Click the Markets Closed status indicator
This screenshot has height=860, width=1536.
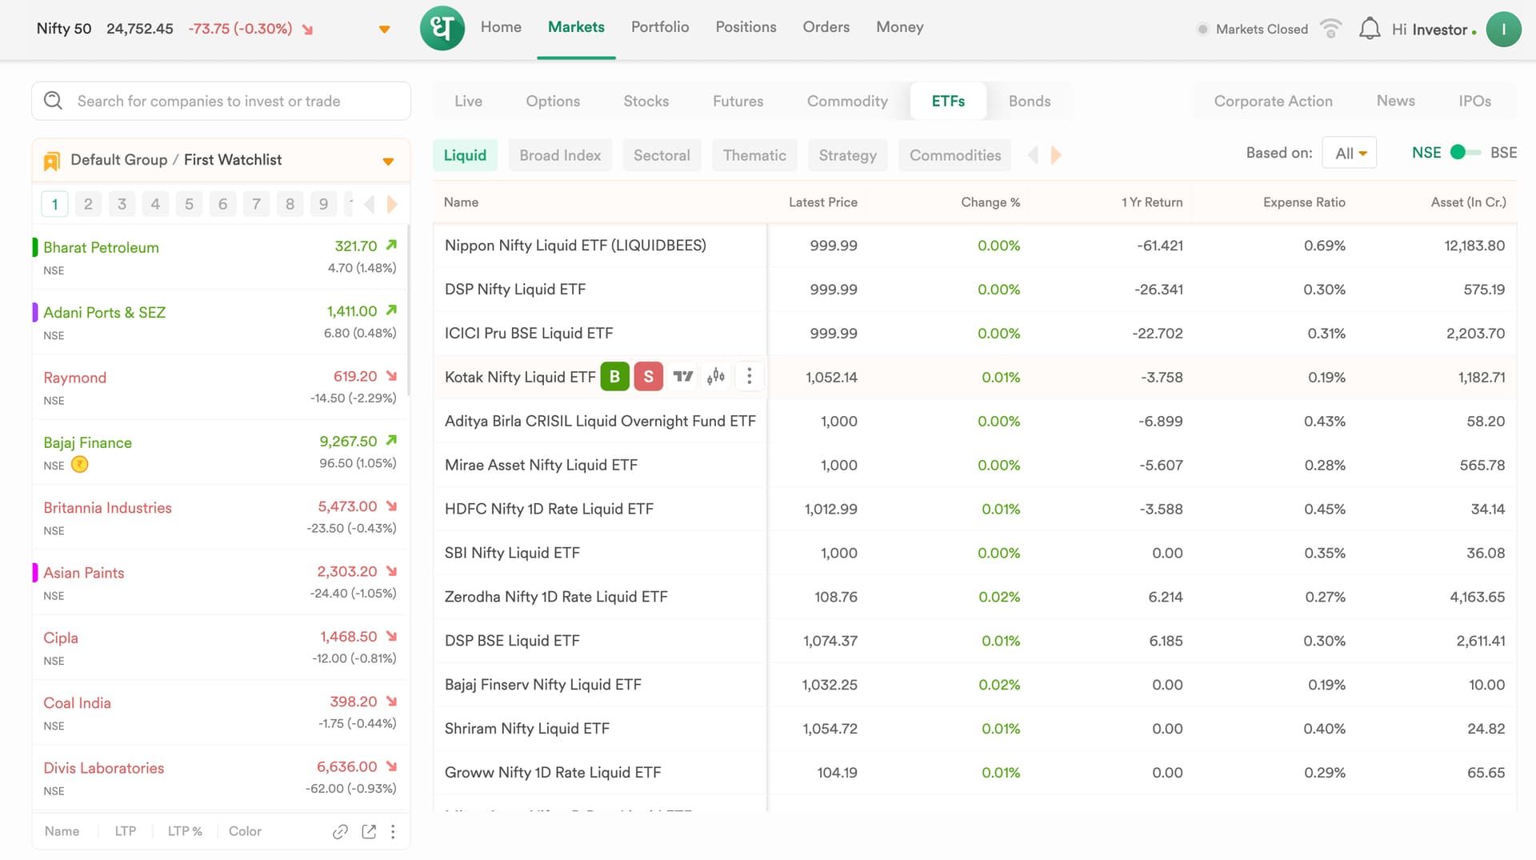point(1252,30)
